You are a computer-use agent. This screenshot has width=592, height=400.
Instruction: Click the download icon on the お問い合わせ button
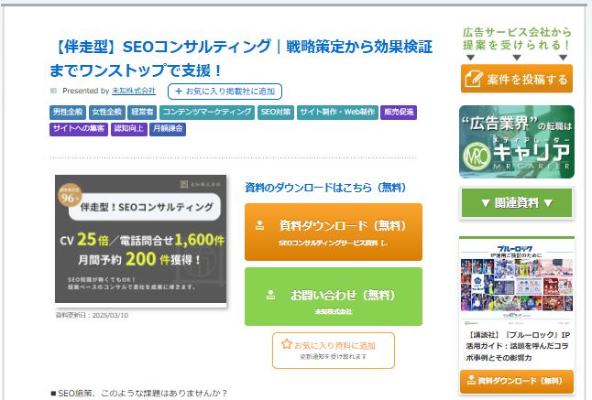coord(270,295)
